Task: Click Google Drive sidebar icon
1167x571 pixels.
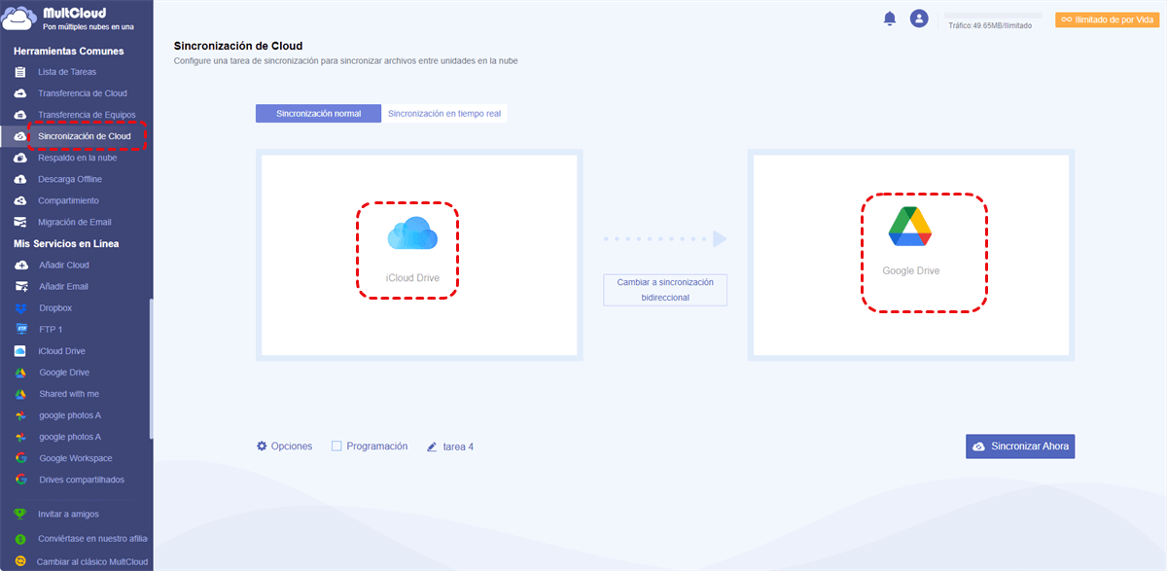Action: (x=20, y=373)
